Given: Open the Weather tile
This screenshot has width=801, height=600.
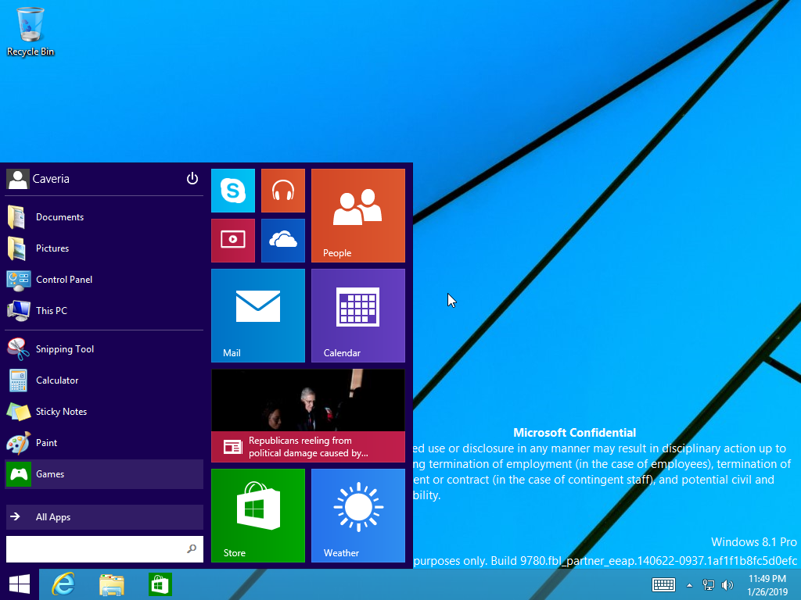Looking at the screenshot, I should point(357,516).
